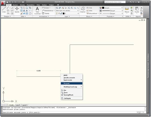Toggle the layer lock icon
The image size is (151, 117).
61,13
